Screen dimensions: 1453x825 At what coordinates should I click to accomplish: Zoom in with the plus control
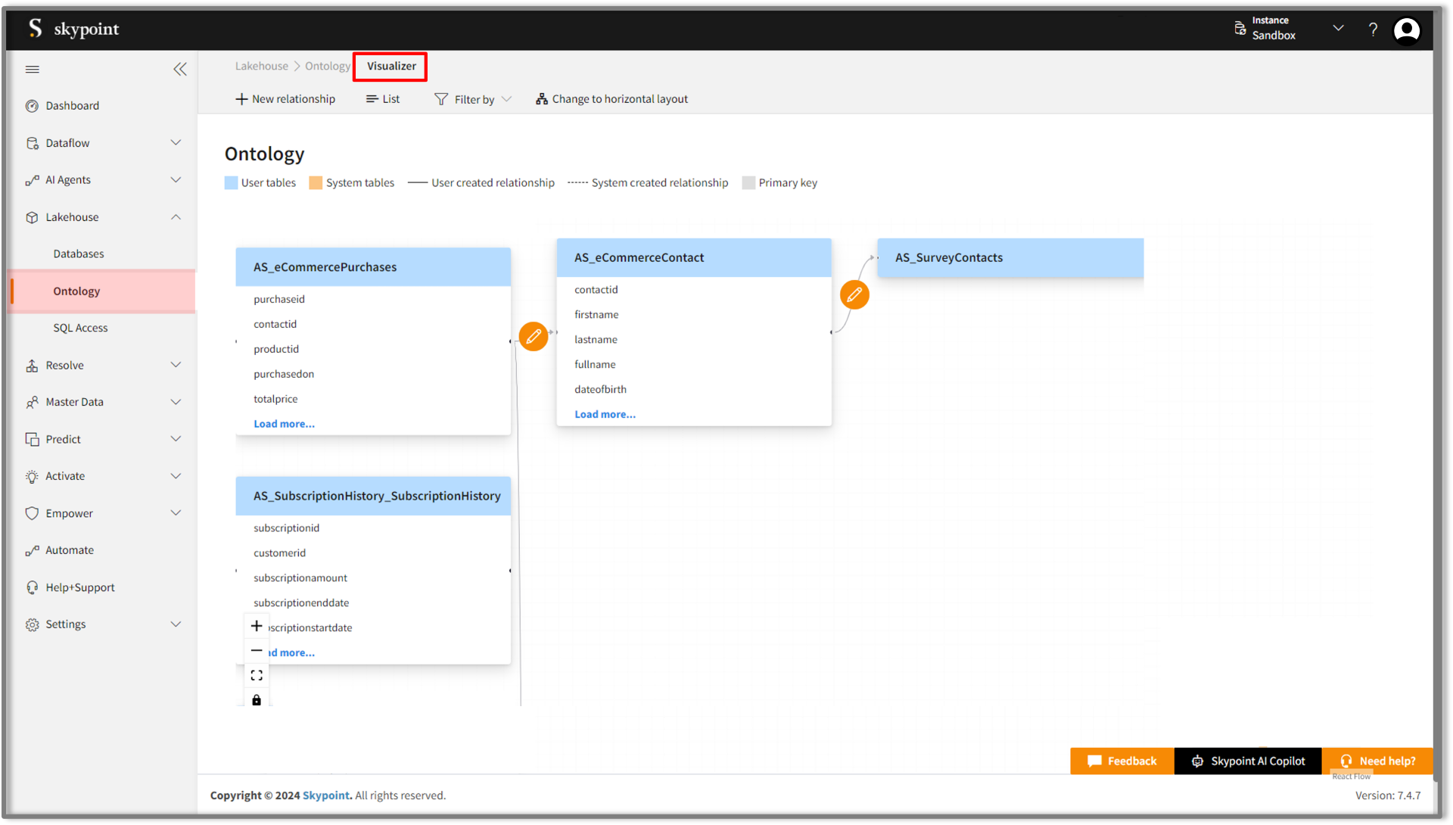(x=257, y=626)
